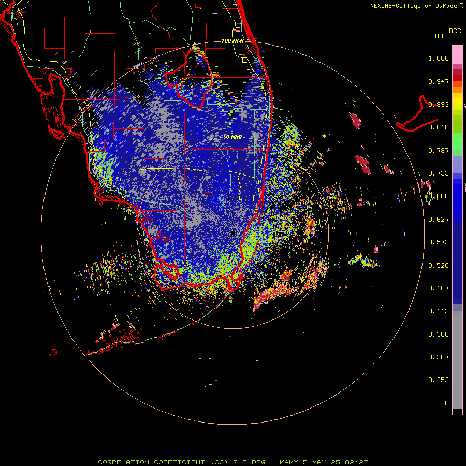Click the 1.000 scale value
This screenshot has width=466, height=466.
439,58
